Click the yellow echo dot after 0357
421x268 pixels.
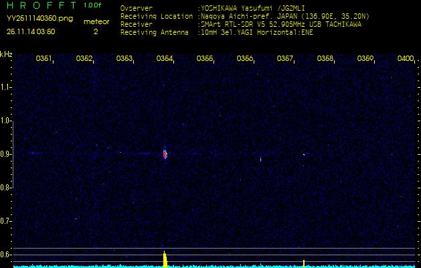pos(304,155)
